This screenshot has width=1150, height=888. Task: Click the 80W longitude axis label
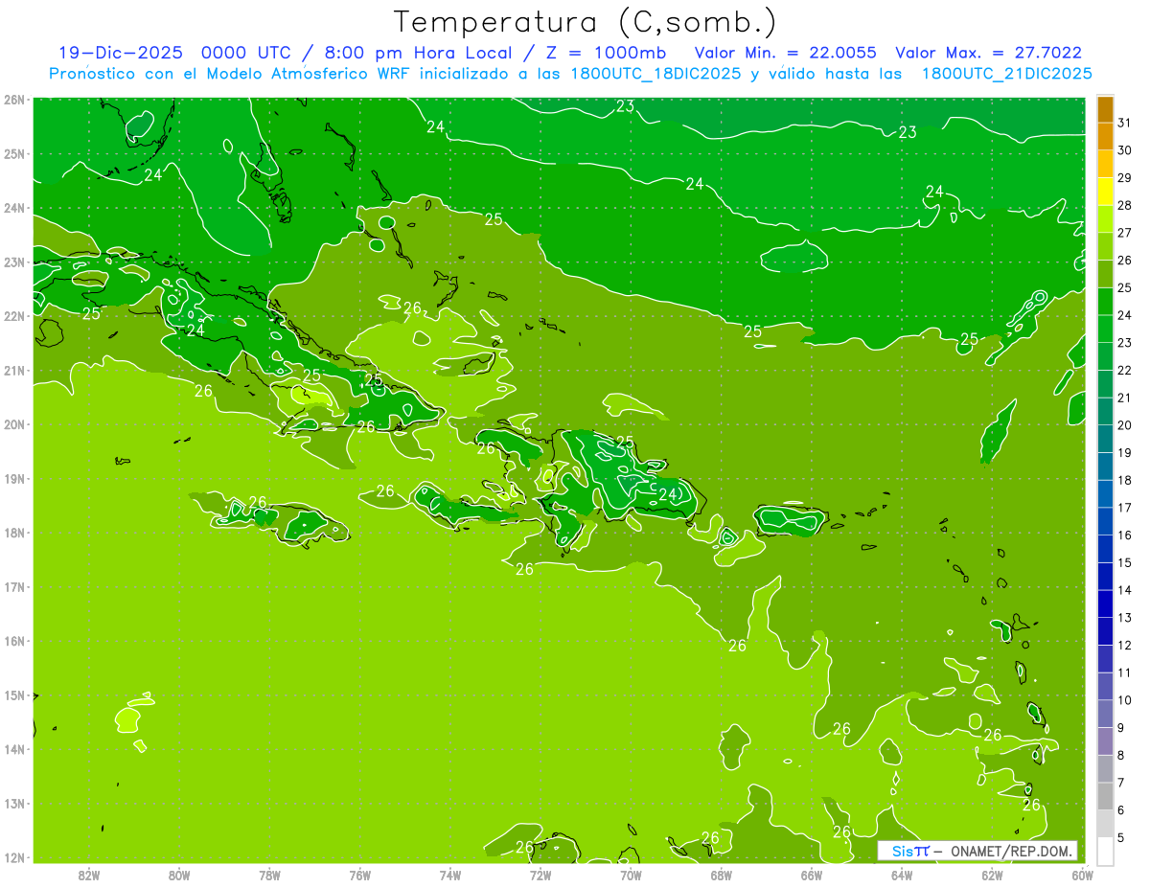point(179,875)
